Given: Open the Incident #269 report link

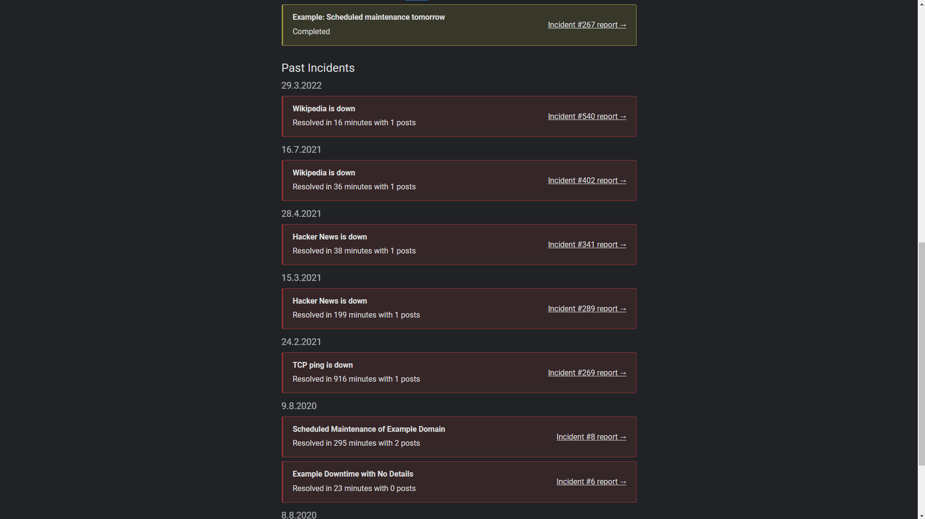Looking at the screenshot, I should [586, 373].
